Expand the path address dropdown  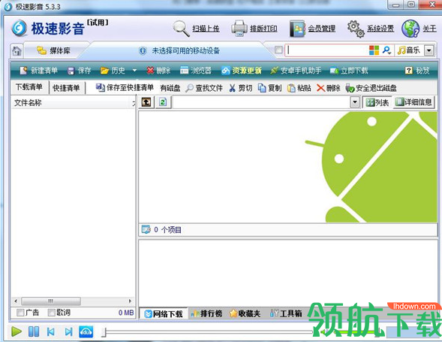[355, 102]
